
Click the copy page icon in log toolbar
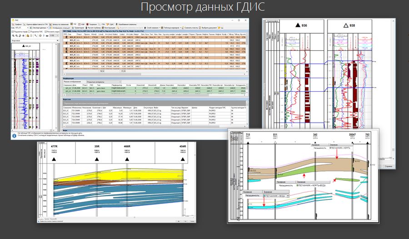[x=31, y=36]
